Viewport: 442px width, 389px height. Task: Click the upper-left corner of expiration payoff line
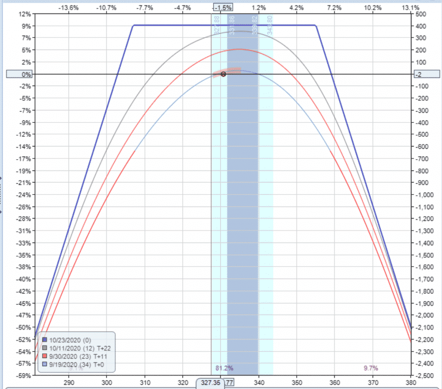[x=133, y=25]
